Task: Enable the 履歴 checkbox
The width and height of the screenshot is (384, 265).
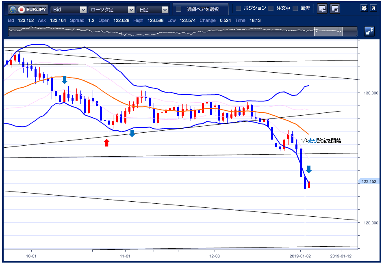Action: (295, 9)
